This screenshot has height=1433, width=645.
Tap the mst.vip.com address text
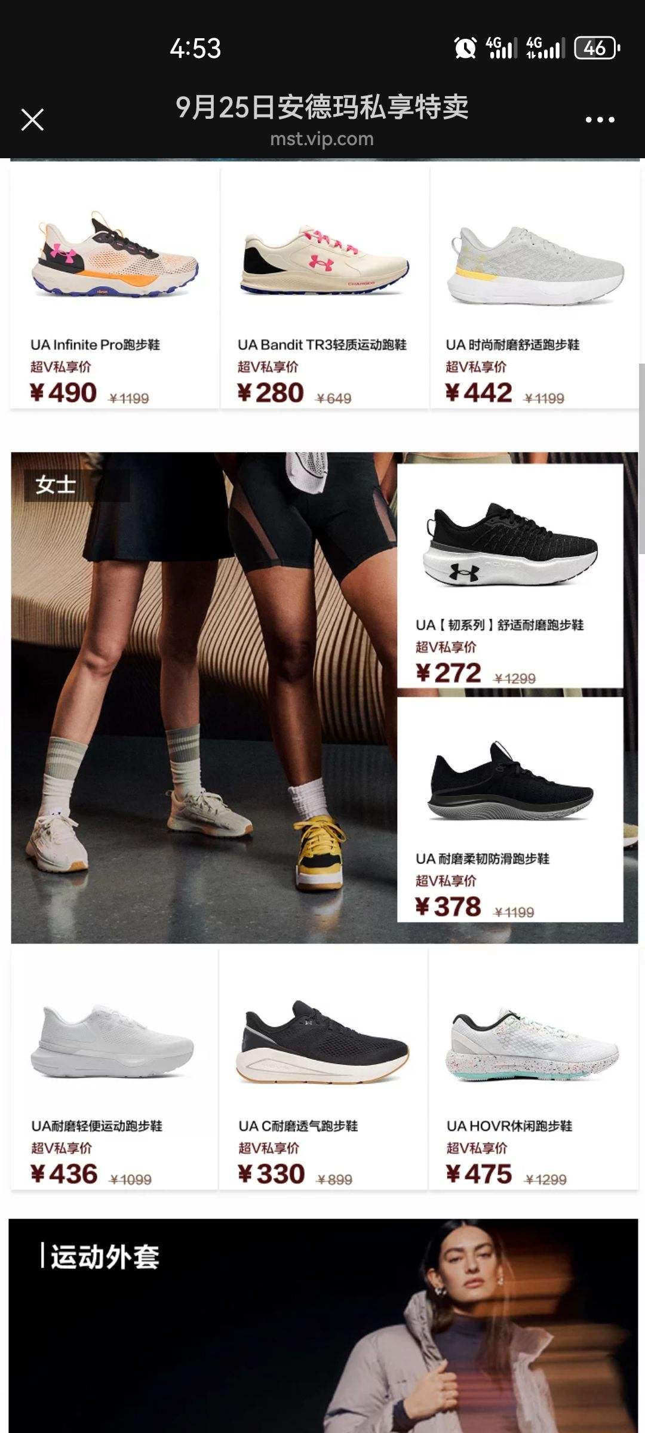pyautogui.click(x=322, y=139)
